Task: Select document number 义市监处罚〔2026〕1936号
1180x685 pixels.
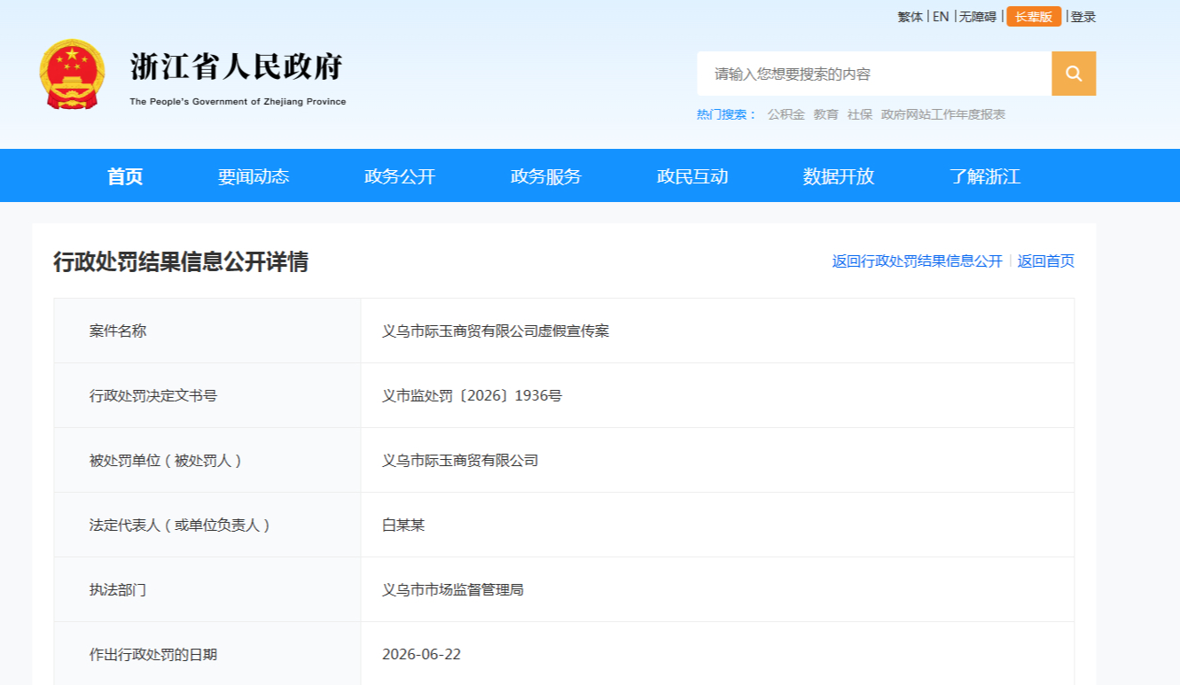Action: click(472, 395)
